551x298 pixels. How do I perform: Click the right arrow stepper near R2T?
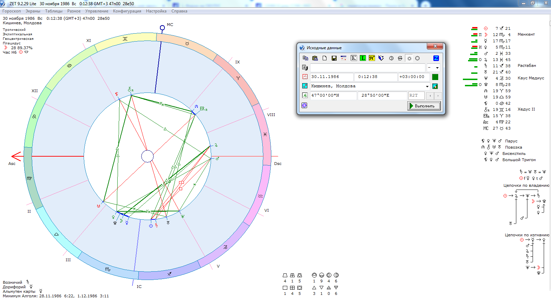(438, 96)
